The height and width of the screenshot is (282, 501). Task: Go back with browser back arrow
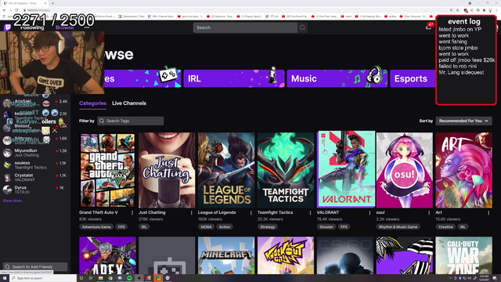pos(4,10)
